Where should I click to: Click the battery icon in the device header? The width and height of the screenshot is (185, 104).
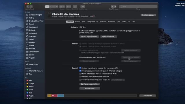[94, 16]
